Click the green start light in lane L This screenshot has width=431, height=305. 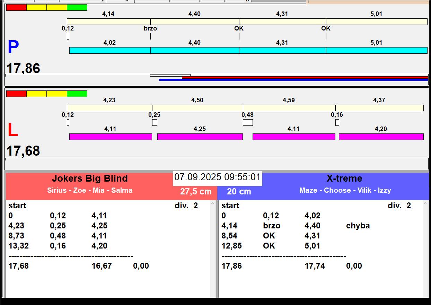[77, 94]
